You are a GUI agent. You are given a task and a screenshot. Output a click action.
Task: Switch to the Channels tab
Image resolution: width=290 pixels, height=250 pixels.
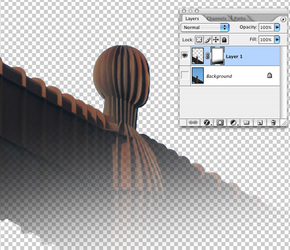click(216, 18)
